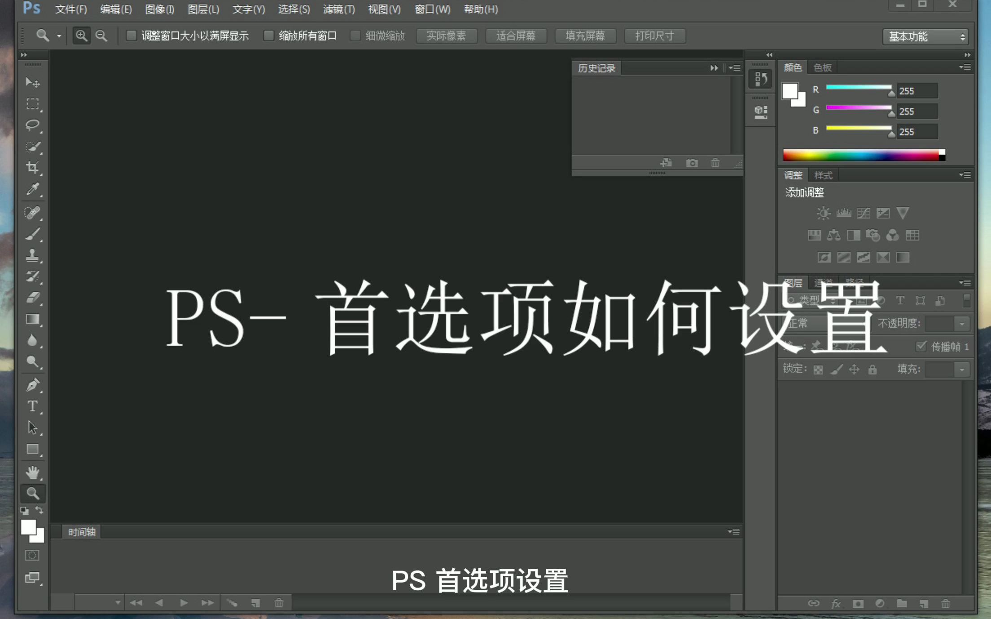Toggle lock position

(x=854, y=370)
